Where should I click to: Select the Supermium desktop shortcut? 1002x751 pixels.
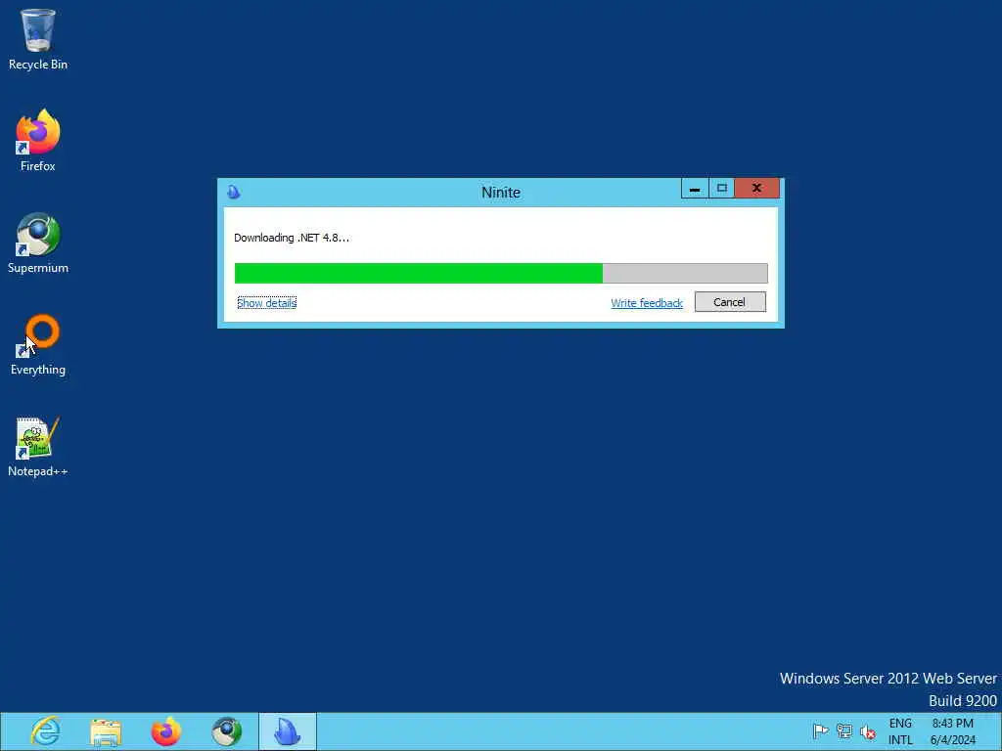[38, 243]
